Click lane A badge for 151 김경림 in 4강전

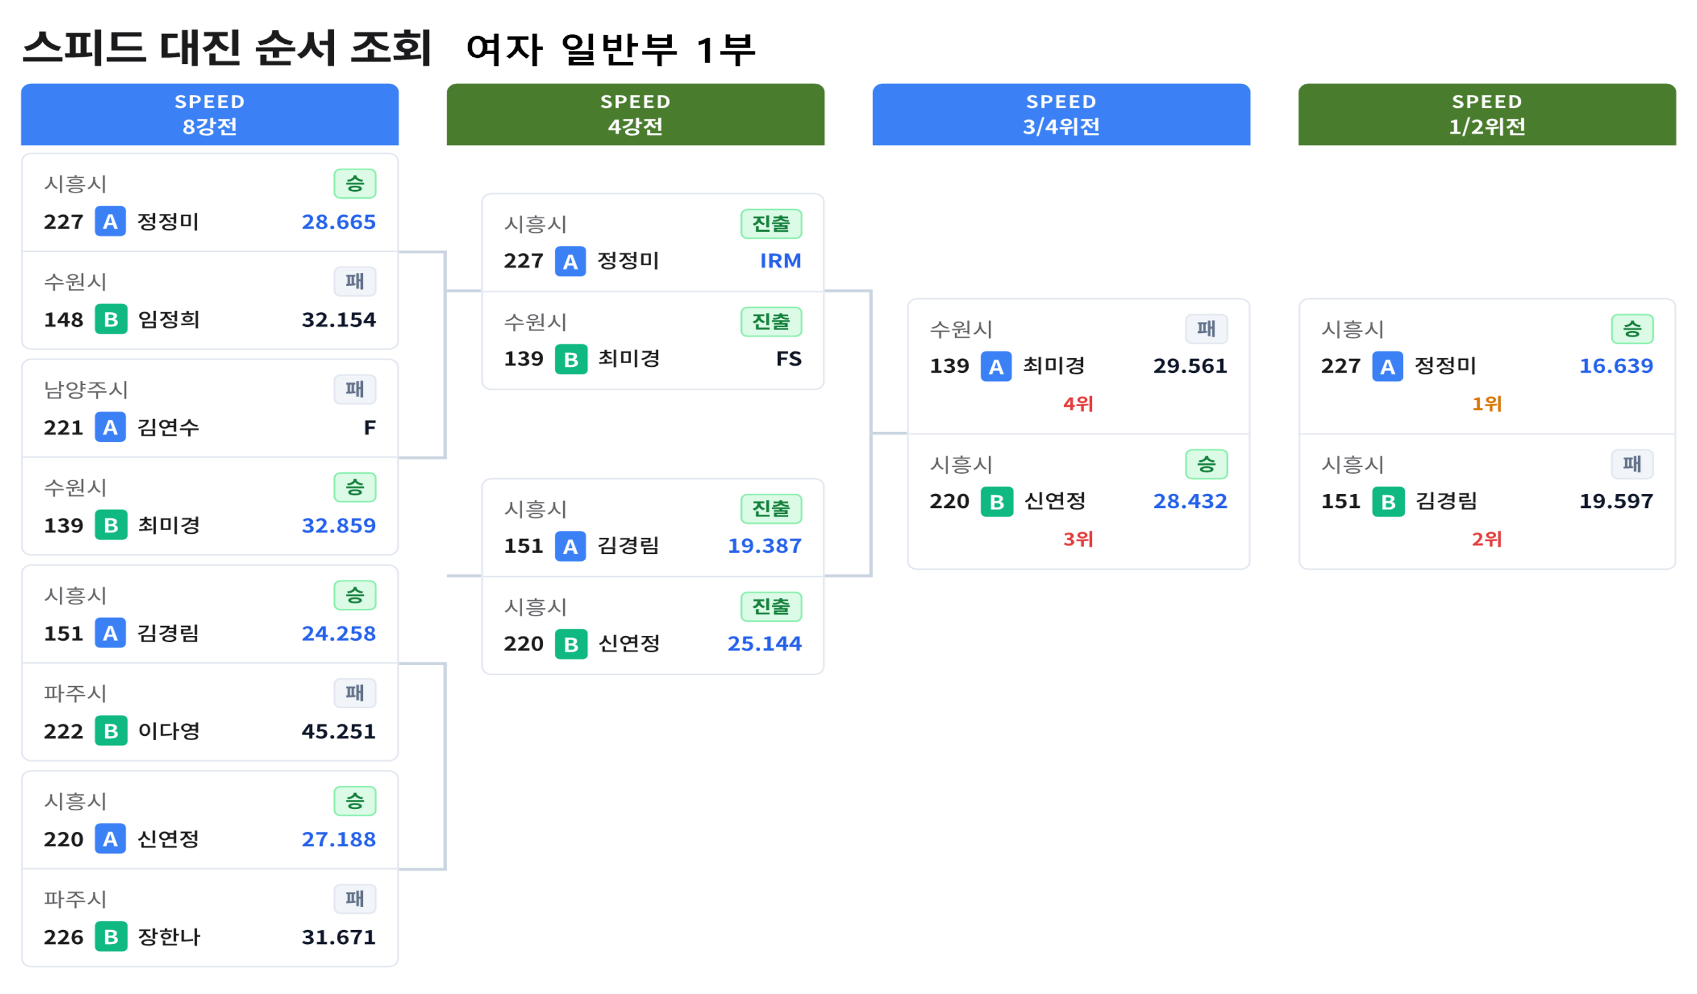(570, 546)
